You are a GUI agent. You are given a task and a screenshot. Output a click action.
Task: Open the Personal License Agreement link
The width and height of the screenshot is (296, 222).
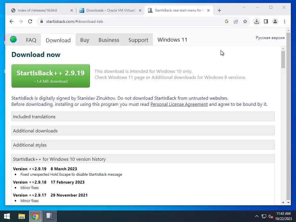coord(179,104)
